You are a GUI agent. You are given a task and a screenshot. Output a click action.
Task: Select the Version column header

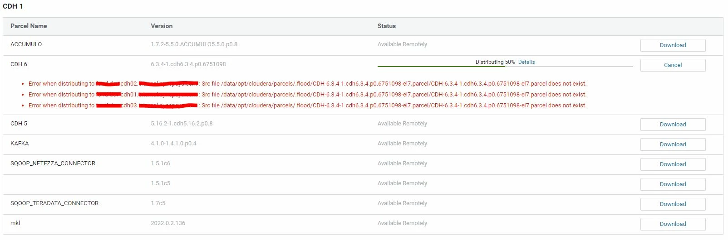pos(162,26)
